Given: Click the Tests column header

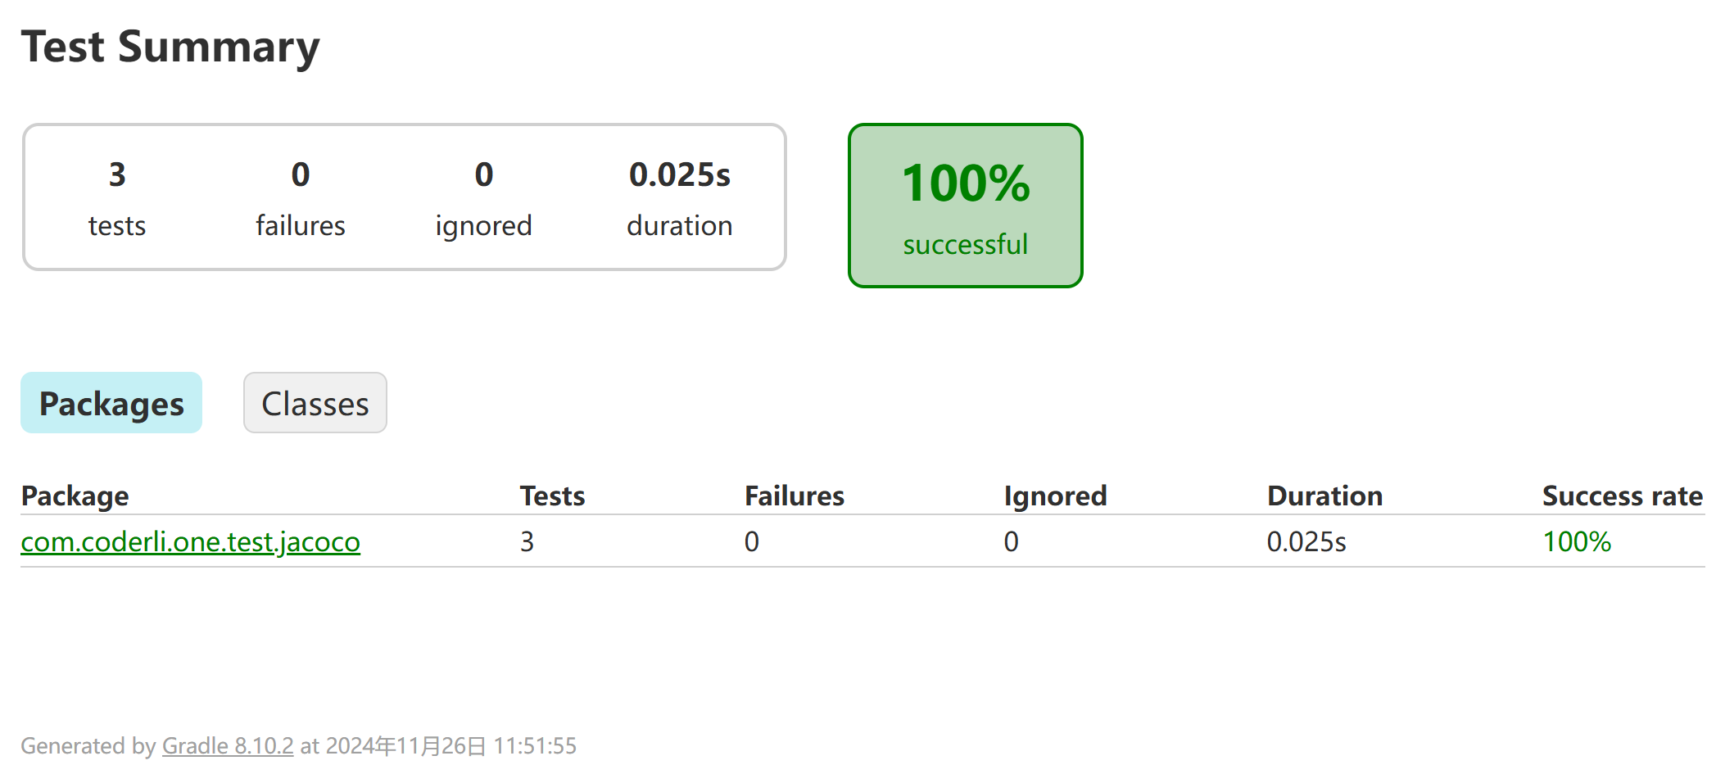Looking at the screenshot, I should [x=552, y=496].
